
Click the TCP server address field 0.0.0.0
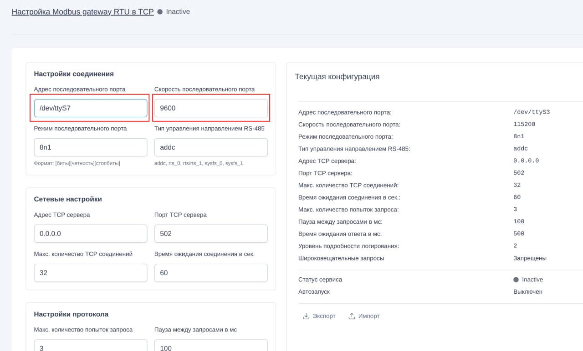click(91, 234)
